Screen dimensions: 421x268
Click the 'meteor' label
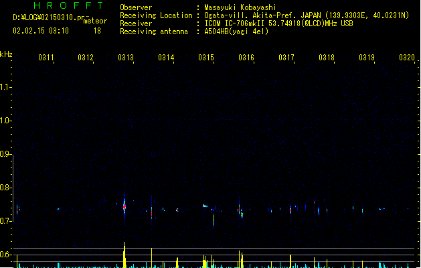[95, 21]
